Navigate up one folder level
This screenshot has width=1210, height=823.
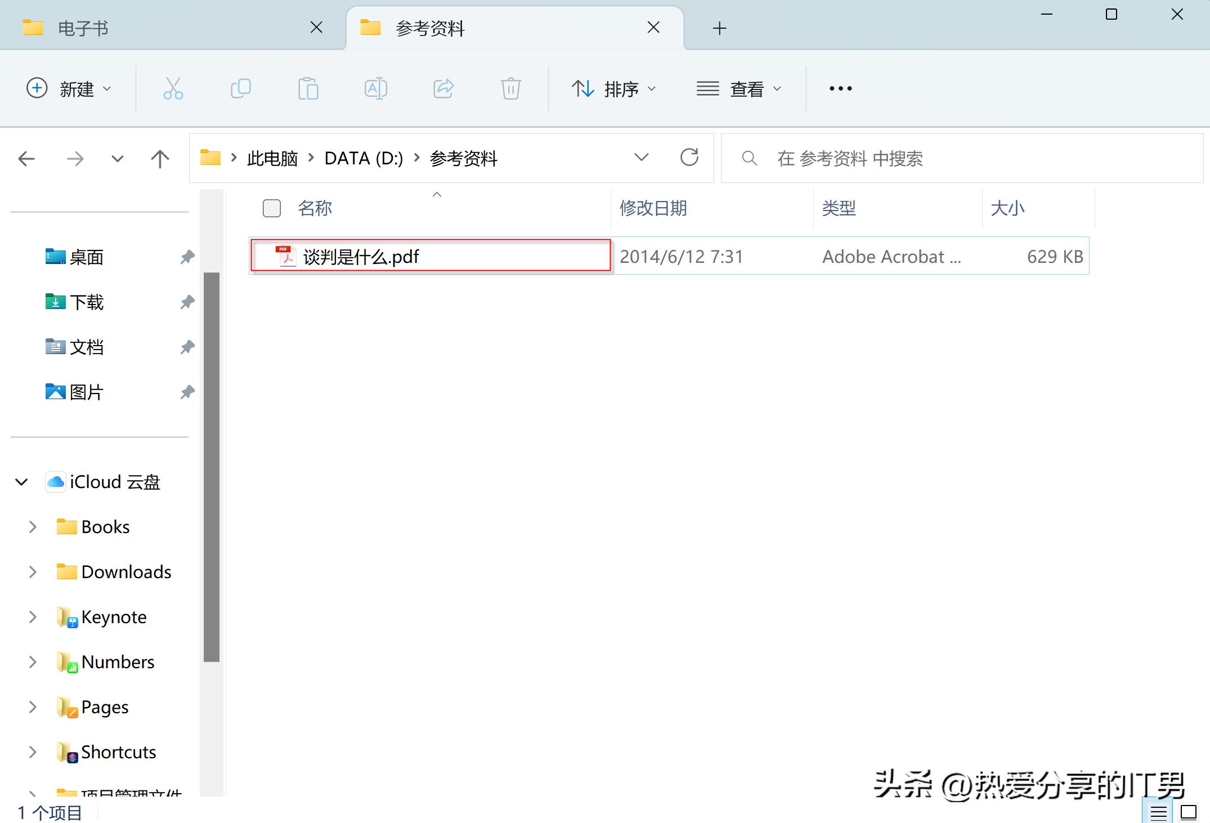[160, 158]
